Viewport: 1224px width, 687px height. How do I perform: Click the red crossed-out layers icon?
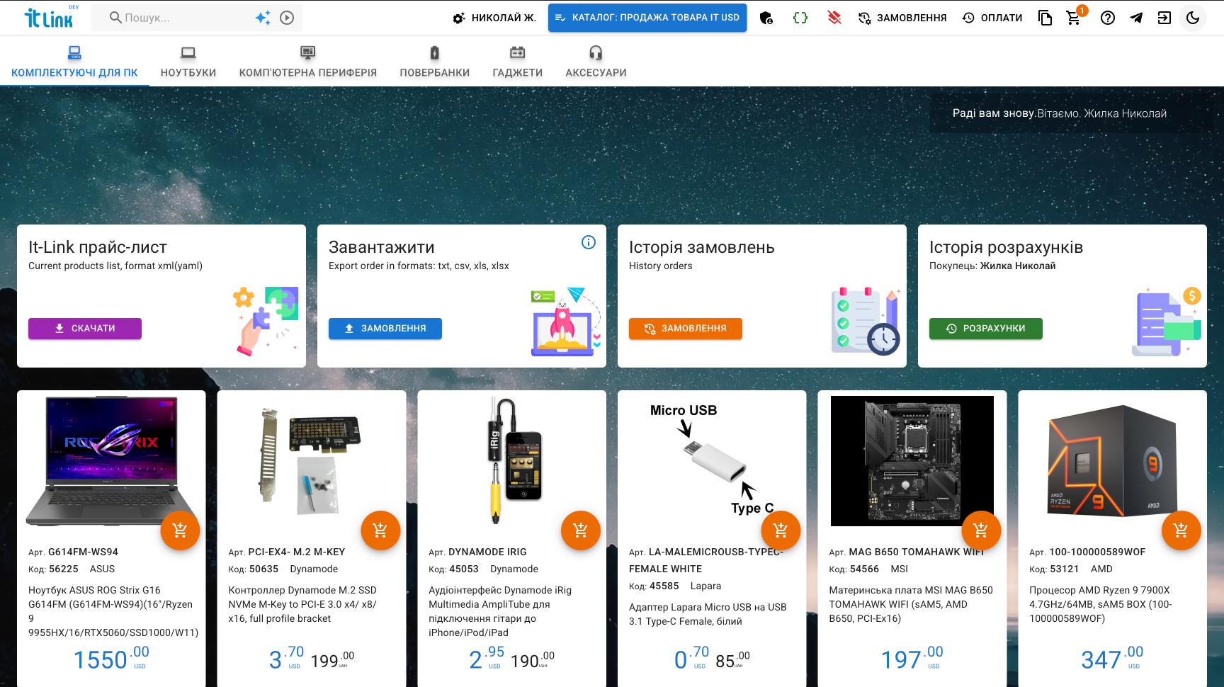coord(834,18)
